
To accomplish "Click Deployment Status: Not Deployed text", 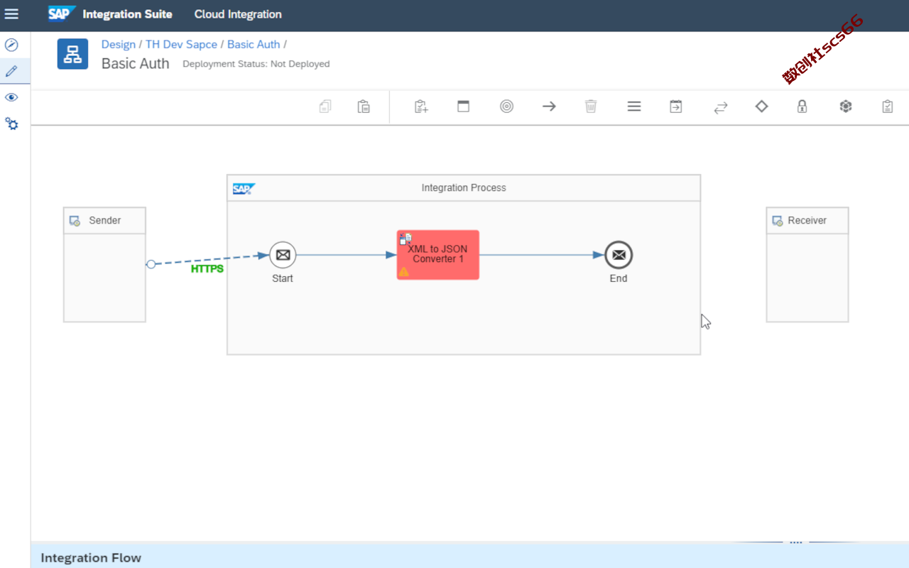I will point(256,64).
